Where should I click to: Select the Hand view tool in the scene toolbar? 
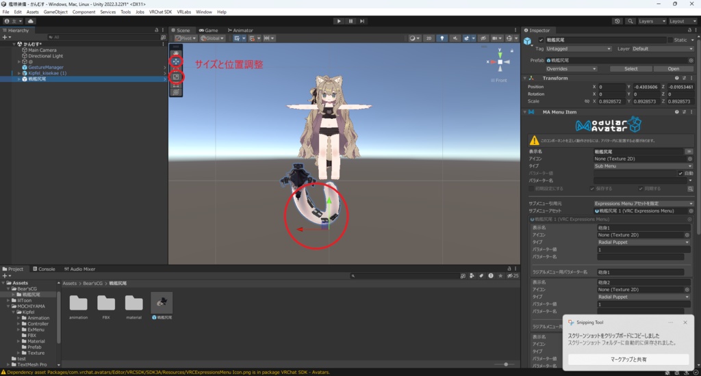tap(176, 53)
